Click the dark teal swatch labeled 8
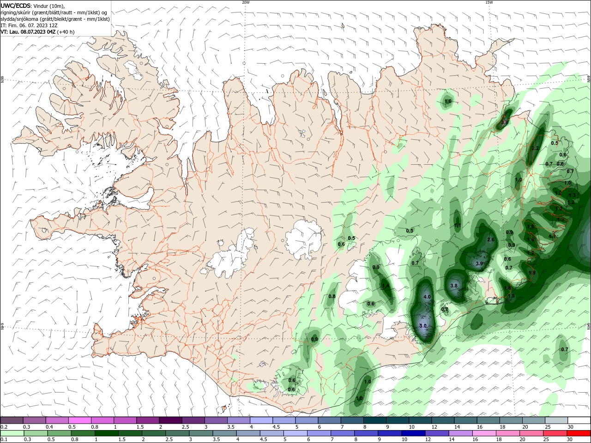The height and width of the screenshot is (443, 591). click(374, 420)
